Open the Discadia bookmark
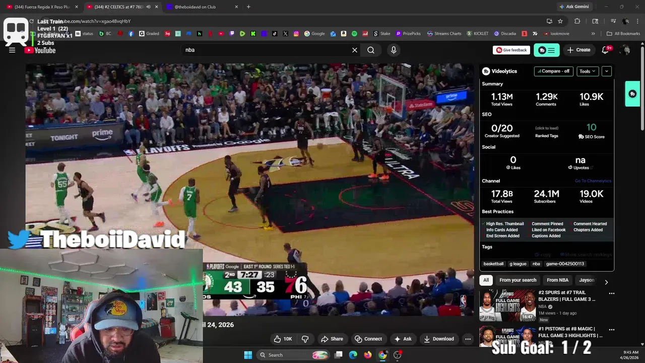Image resolution: width=645 pixels, height=363 pixels. [x=505, y=34]
